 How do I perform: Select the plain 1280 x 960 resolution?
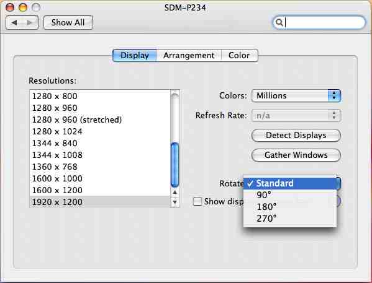click(x=100, y=108)
